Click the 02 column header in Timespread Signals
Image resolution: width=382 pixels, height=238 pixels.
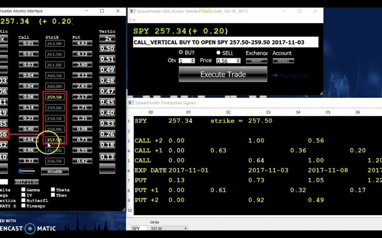228,112
